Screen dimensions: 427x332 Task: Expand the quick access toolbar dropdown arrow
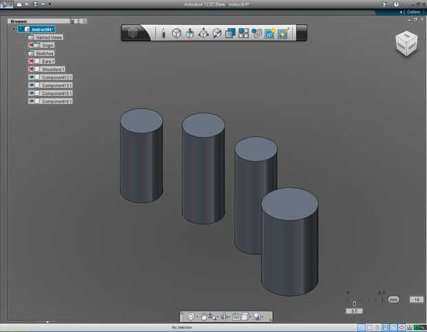tap(50, 4)
